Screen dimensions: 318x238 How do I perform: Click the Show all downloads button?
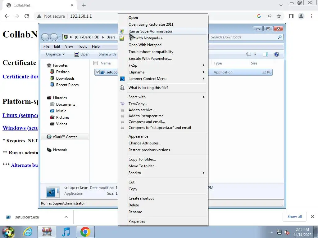(x=294, y=217)
